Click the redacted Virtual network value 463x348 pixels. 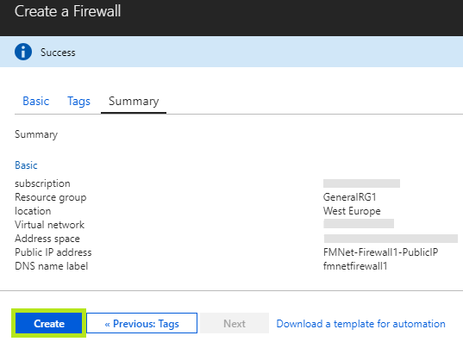(x=359, y=224)
